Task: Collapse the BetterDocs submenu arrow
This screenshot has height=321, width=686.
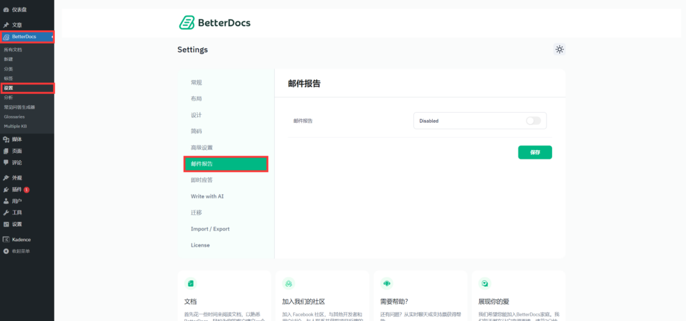Action: click(52, 37)
